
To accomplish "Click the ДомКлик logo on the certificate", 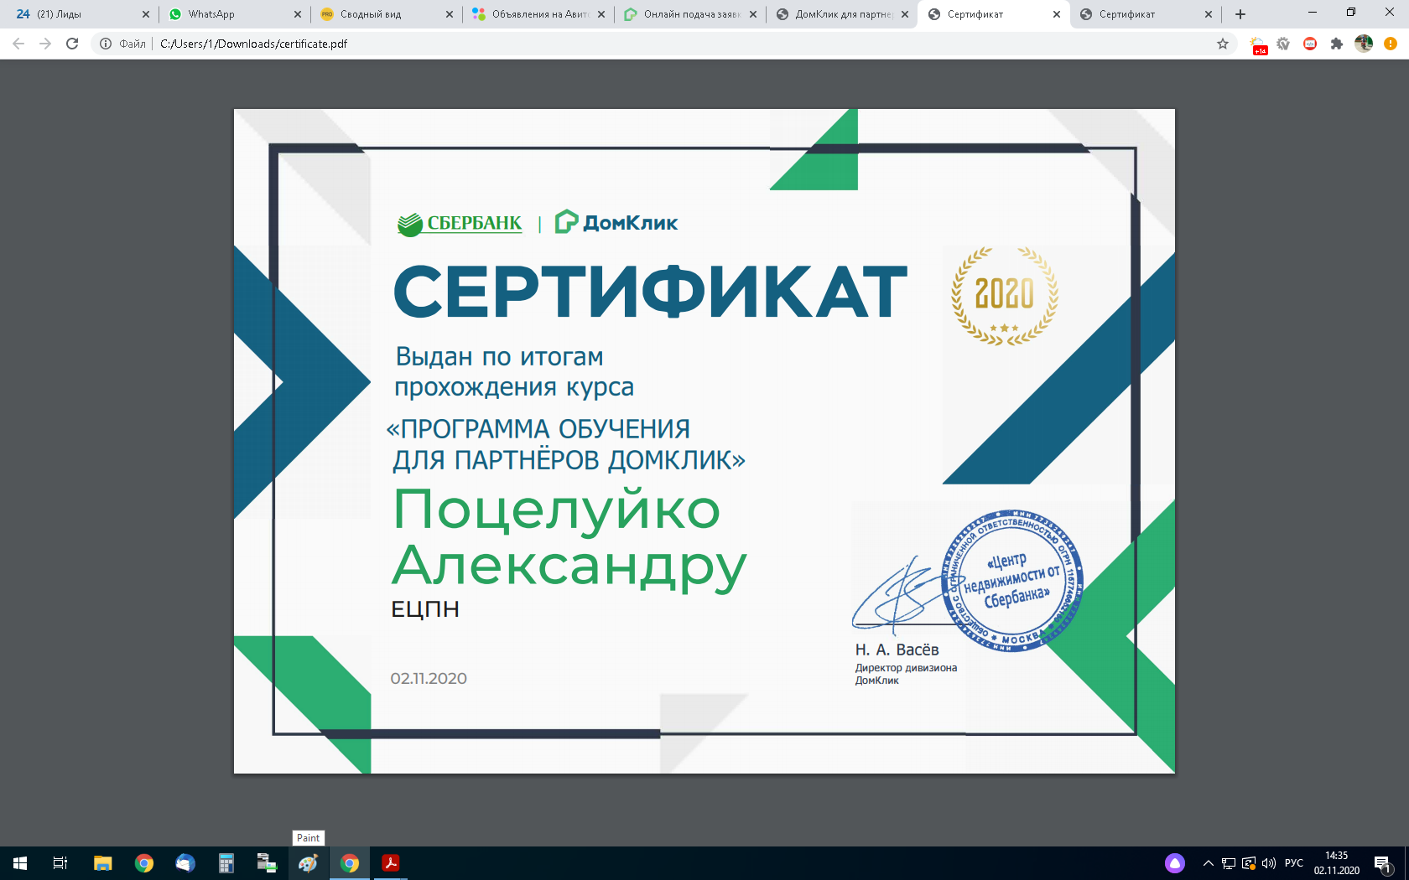I will [x=616, y=222].
